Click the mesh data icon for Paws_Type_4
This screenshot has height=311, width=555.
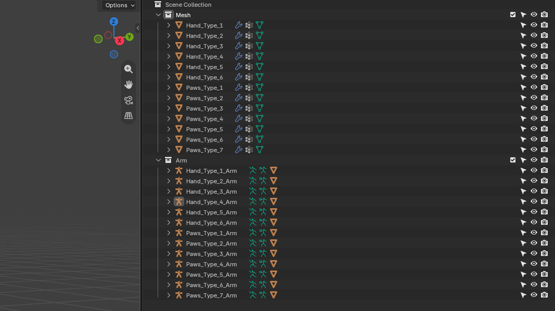pyautogui.click(x=260, y=118)
